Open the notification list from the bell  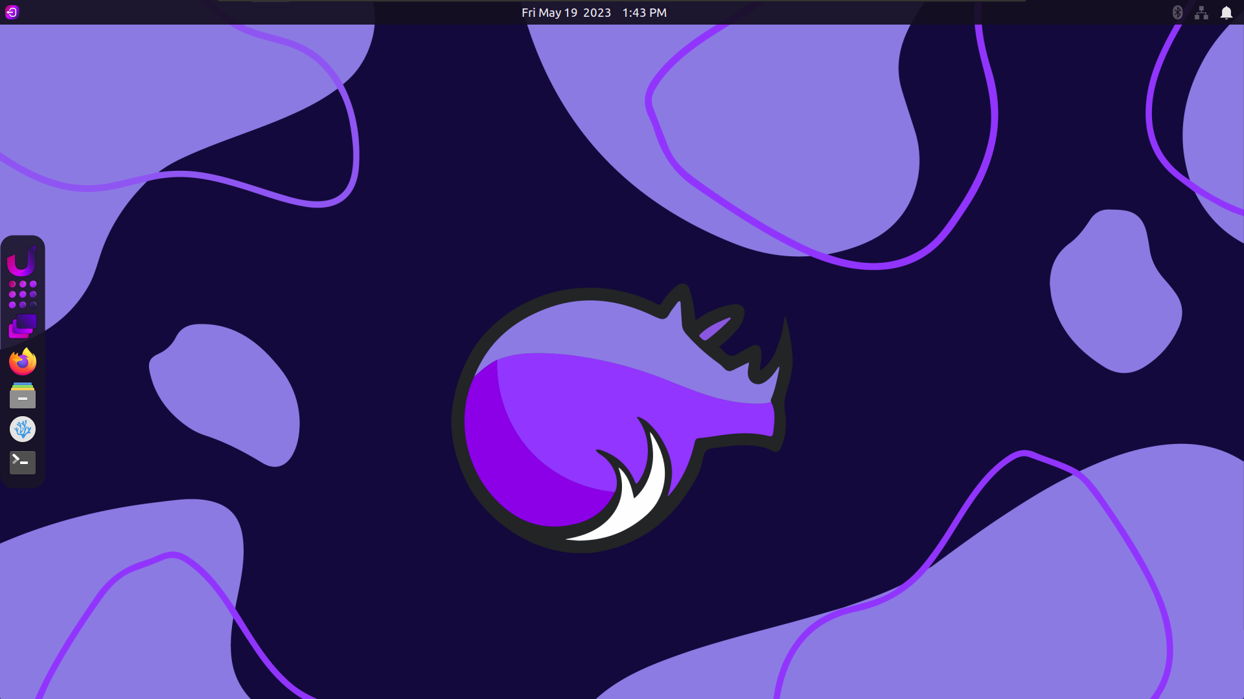pos(1227,12)
